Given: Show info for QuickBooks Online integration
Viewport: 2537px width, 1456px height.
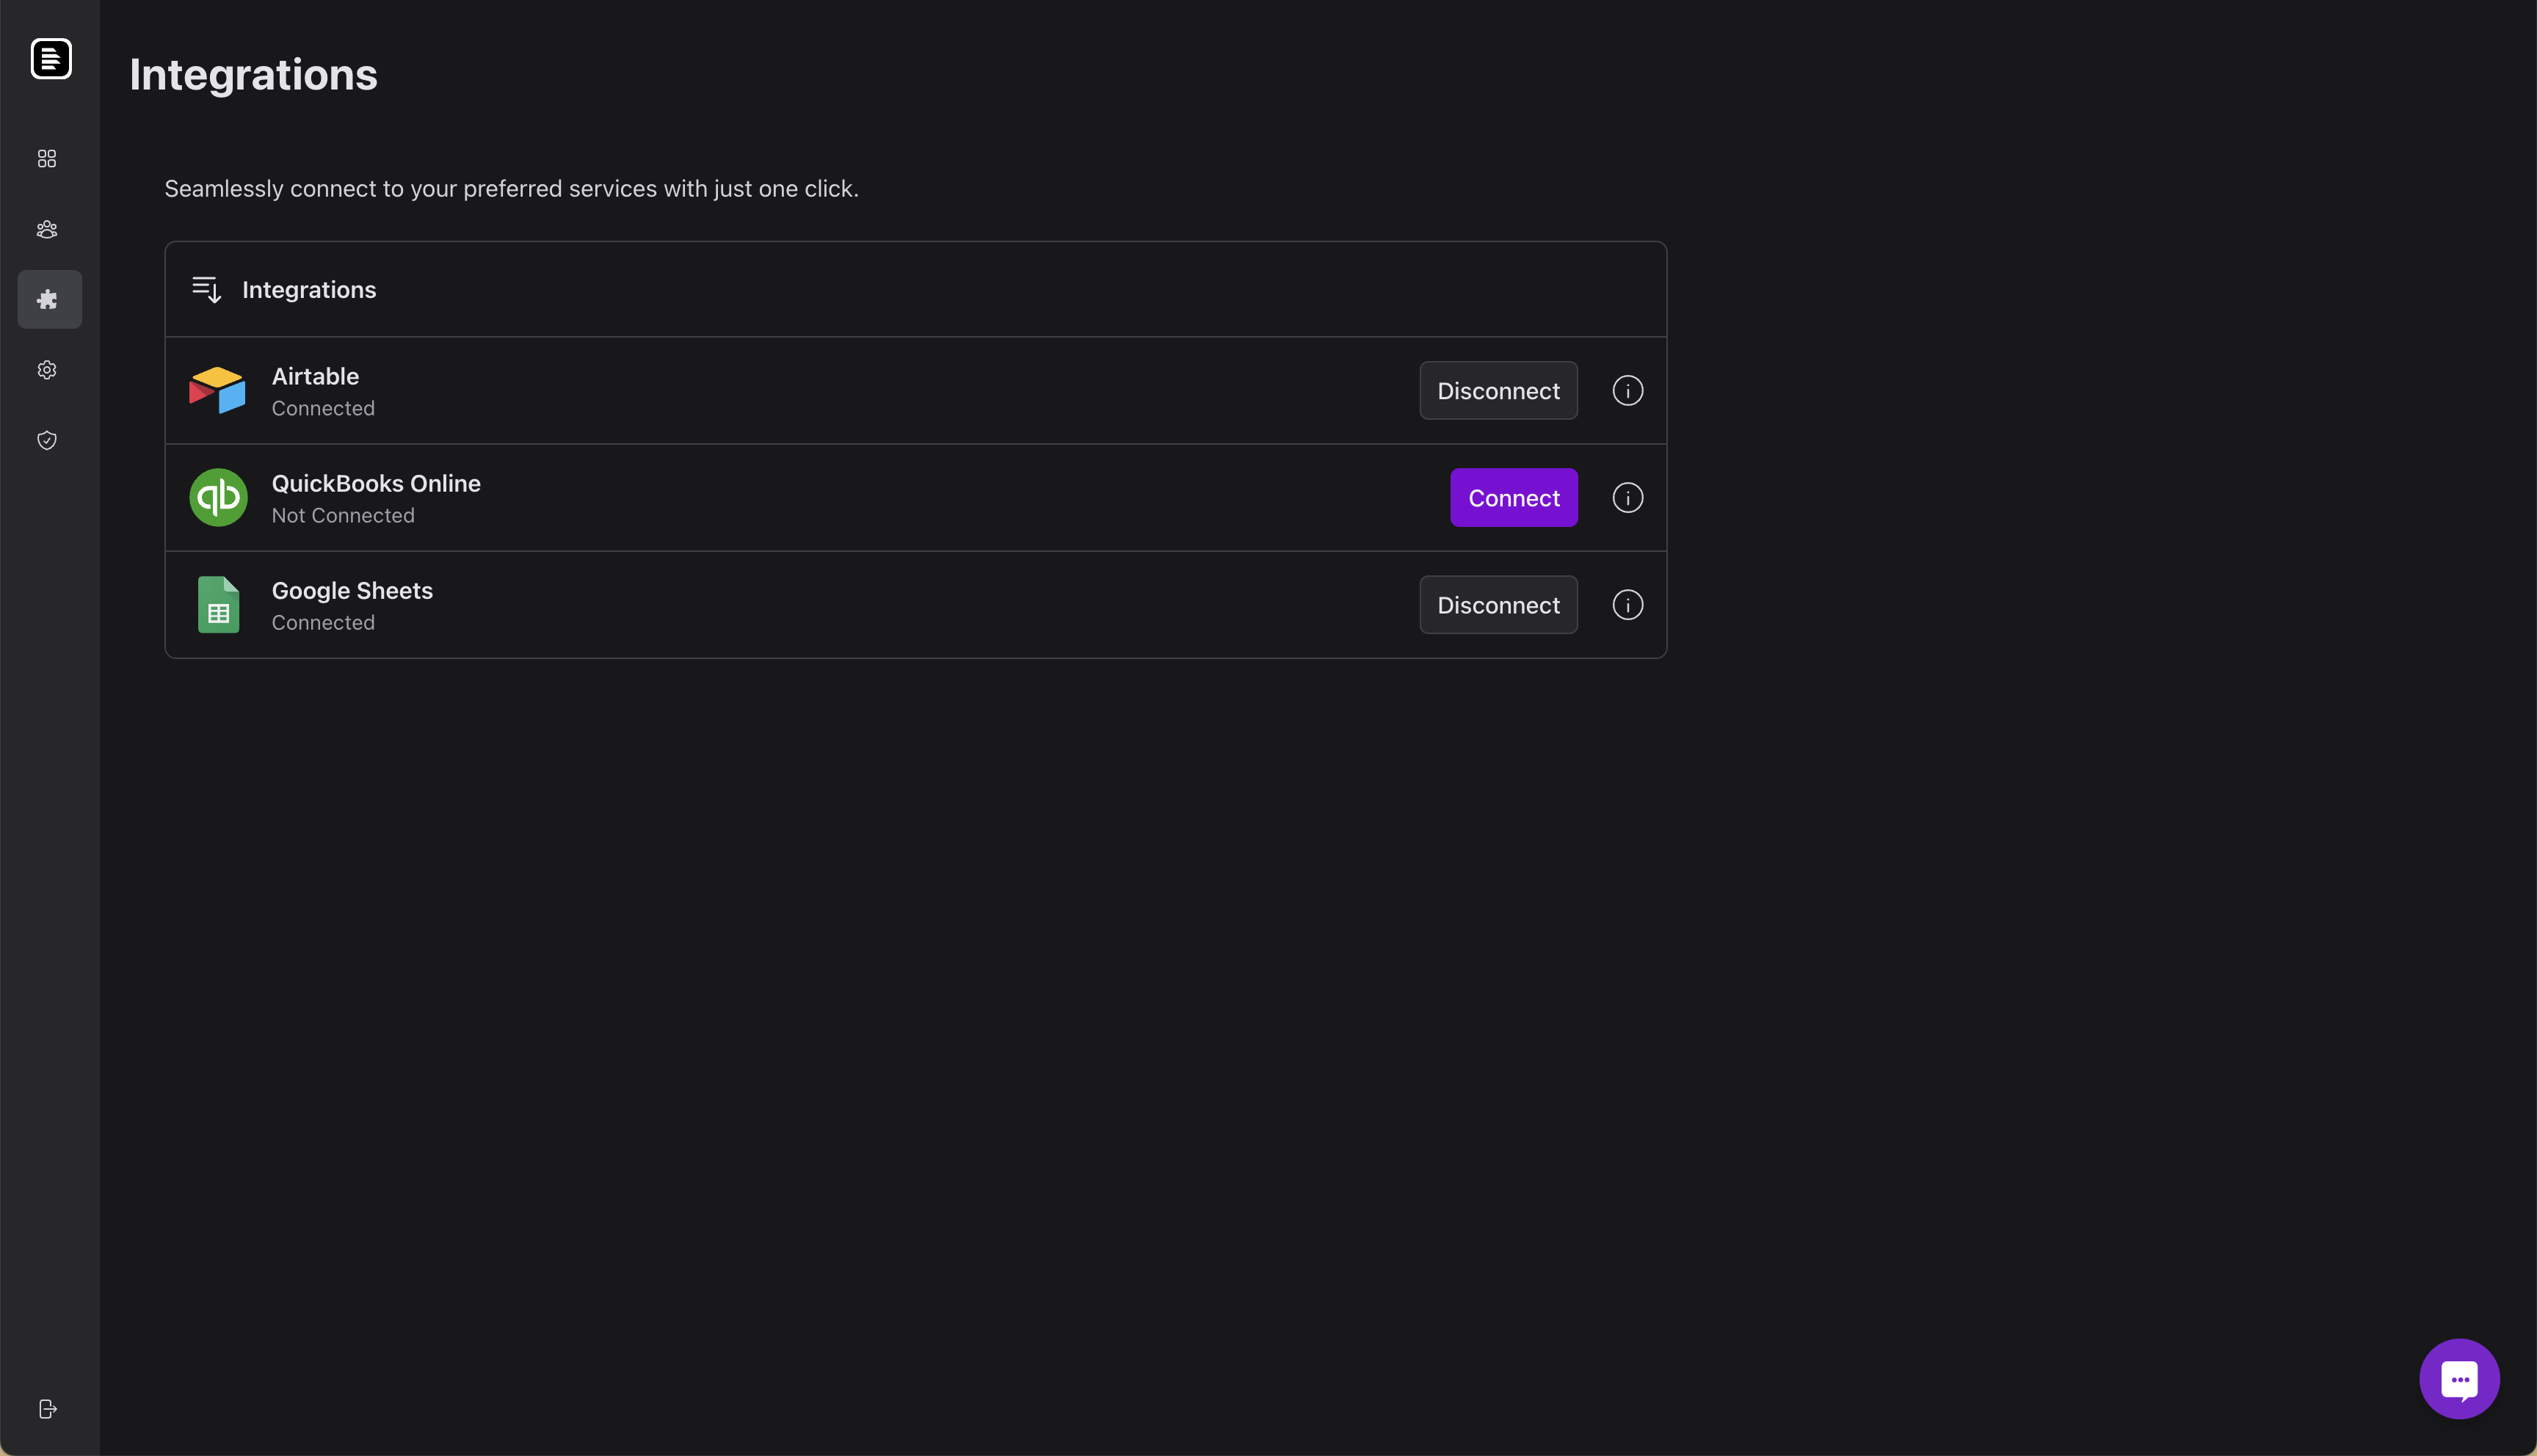Looking at the screenshot, I should pyautogui.click(x=1627, y=498).
